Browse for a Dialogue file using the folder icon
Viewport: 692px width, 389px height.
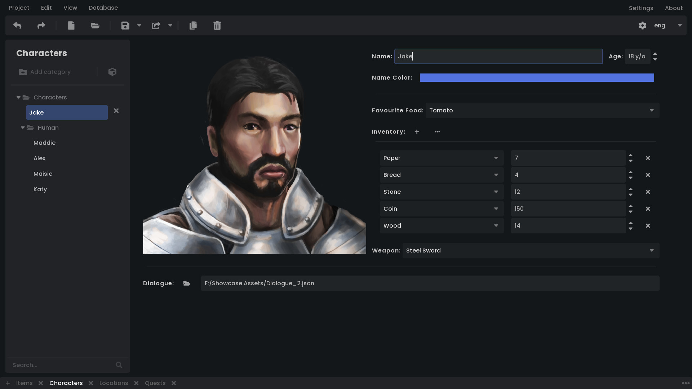[186, 283]
